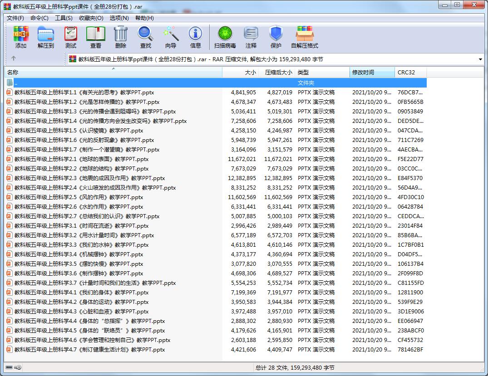Click pptx icon of file 4.7《制订健康生活计划》

tap(10, 350)
